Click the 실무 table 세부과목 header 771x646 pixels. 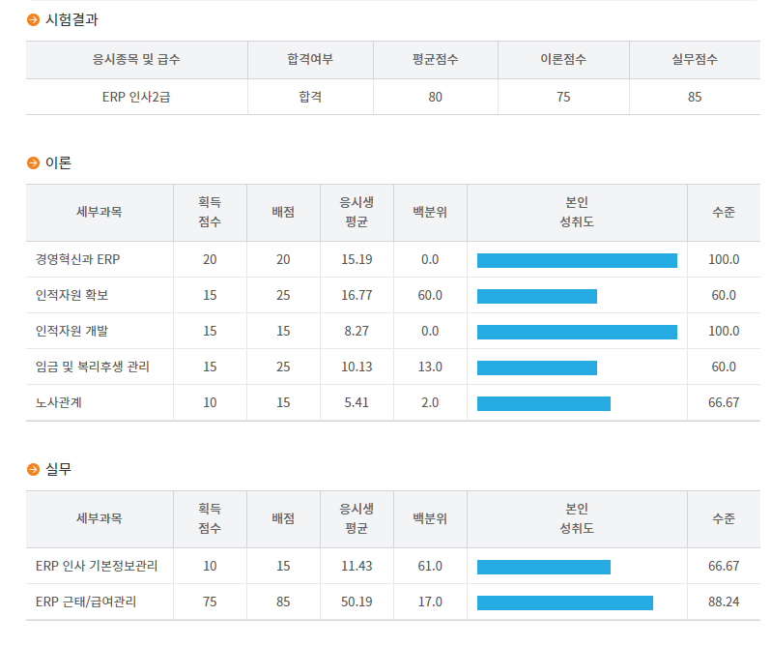[100, 518]
